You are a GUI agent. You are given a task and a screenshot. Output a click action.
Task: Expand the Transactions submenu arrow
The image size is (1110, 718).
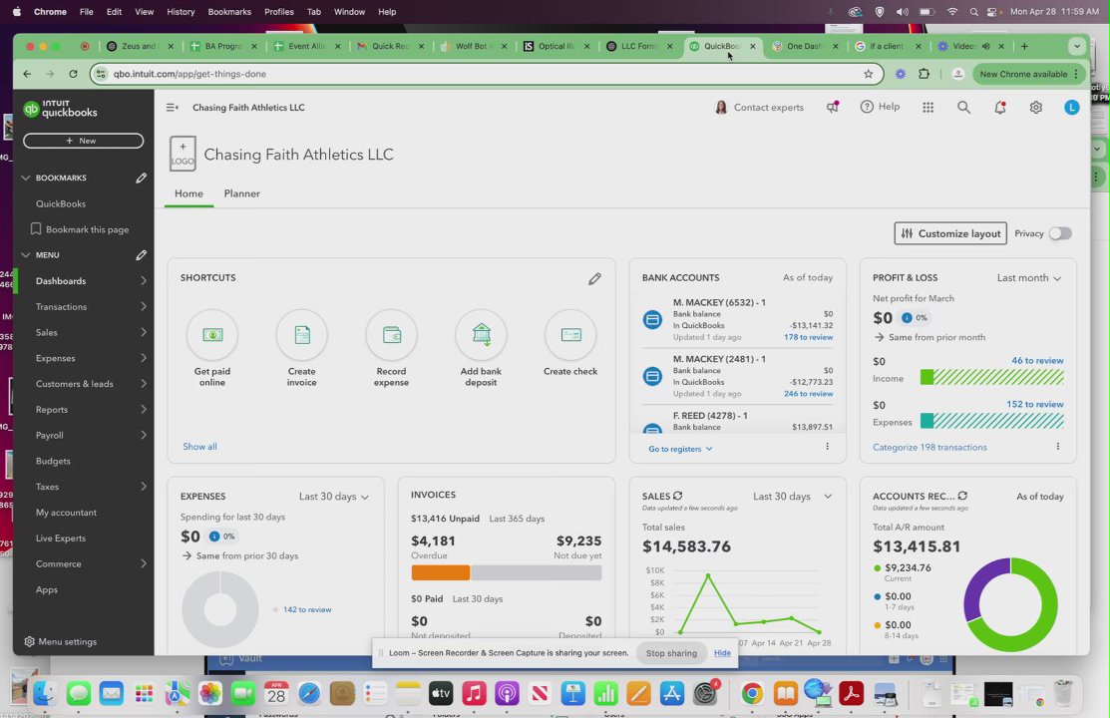pos(144,306)
